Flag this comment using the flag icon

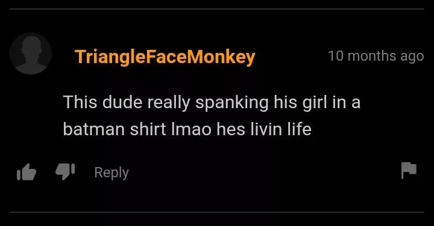point(409,170)
